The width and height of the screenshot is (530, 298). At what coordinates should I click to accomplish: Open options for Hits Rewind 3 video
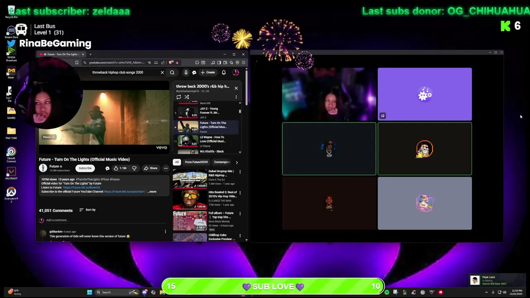point(240,192)
